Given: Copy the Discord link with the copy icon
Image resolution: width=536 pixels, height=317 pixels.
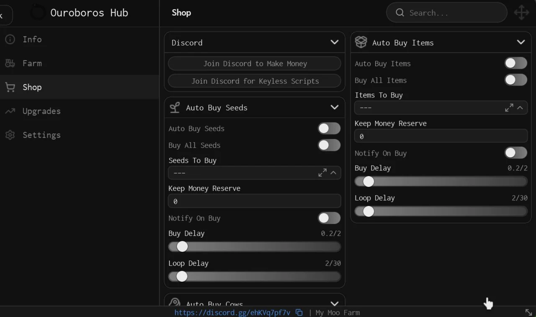Looking at the screenshot, I should click(299, 312).
